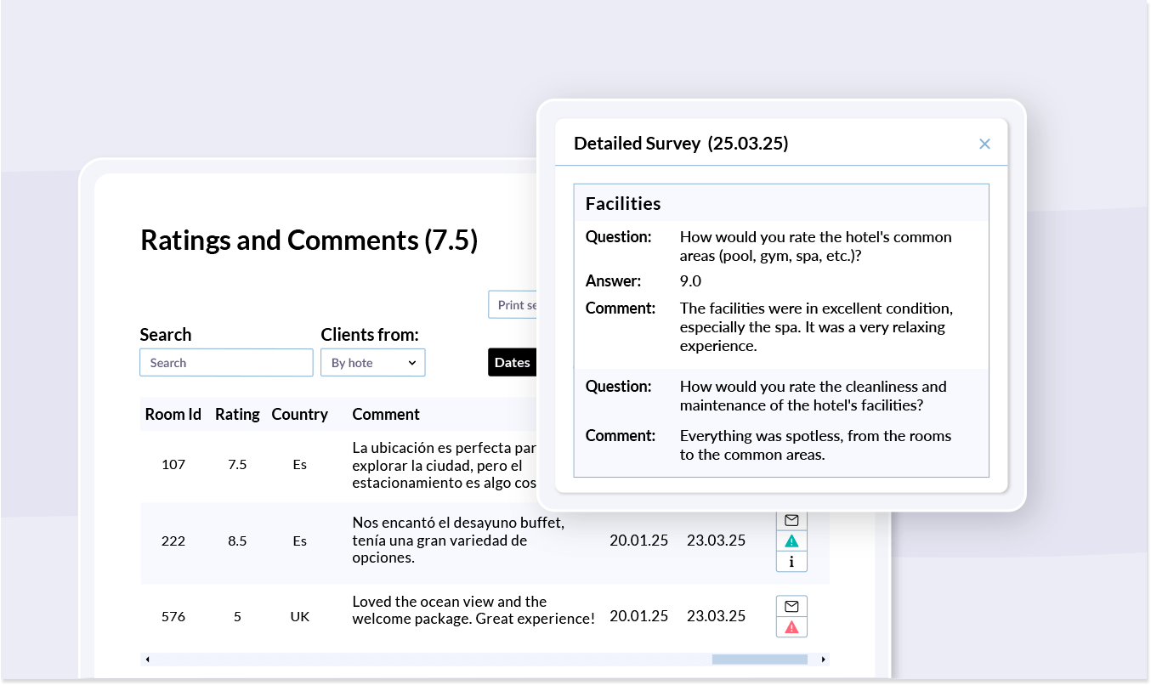The width and height of the screenshot is (1151, 685).
Task: Select room id 222 cell
Action: pos(173,541)
